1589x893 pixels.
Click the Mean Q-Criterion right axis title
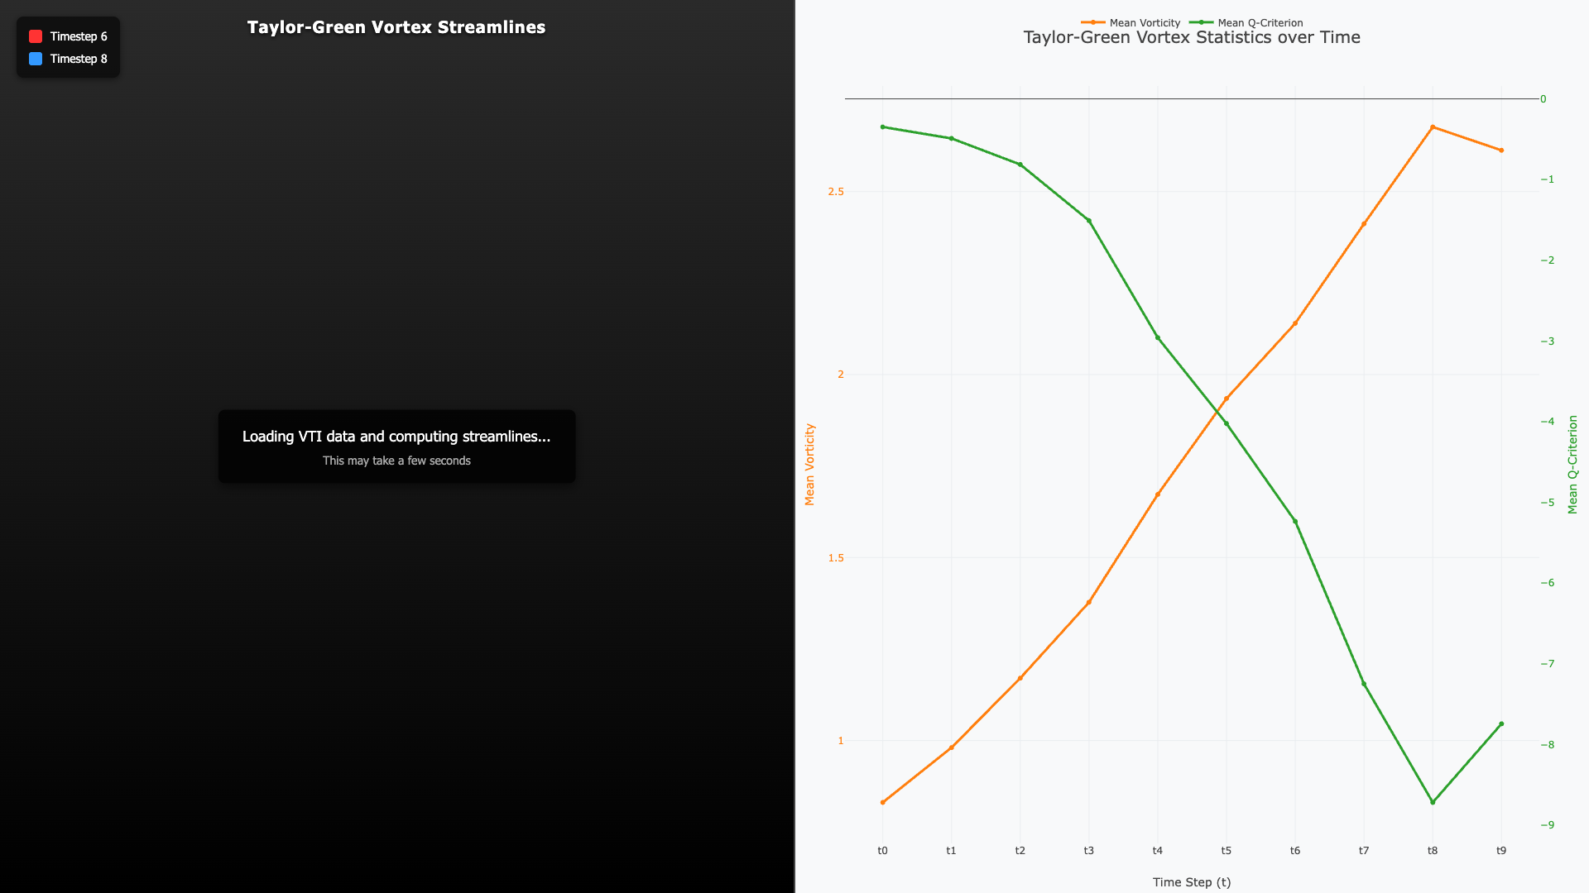point(1572,465)
